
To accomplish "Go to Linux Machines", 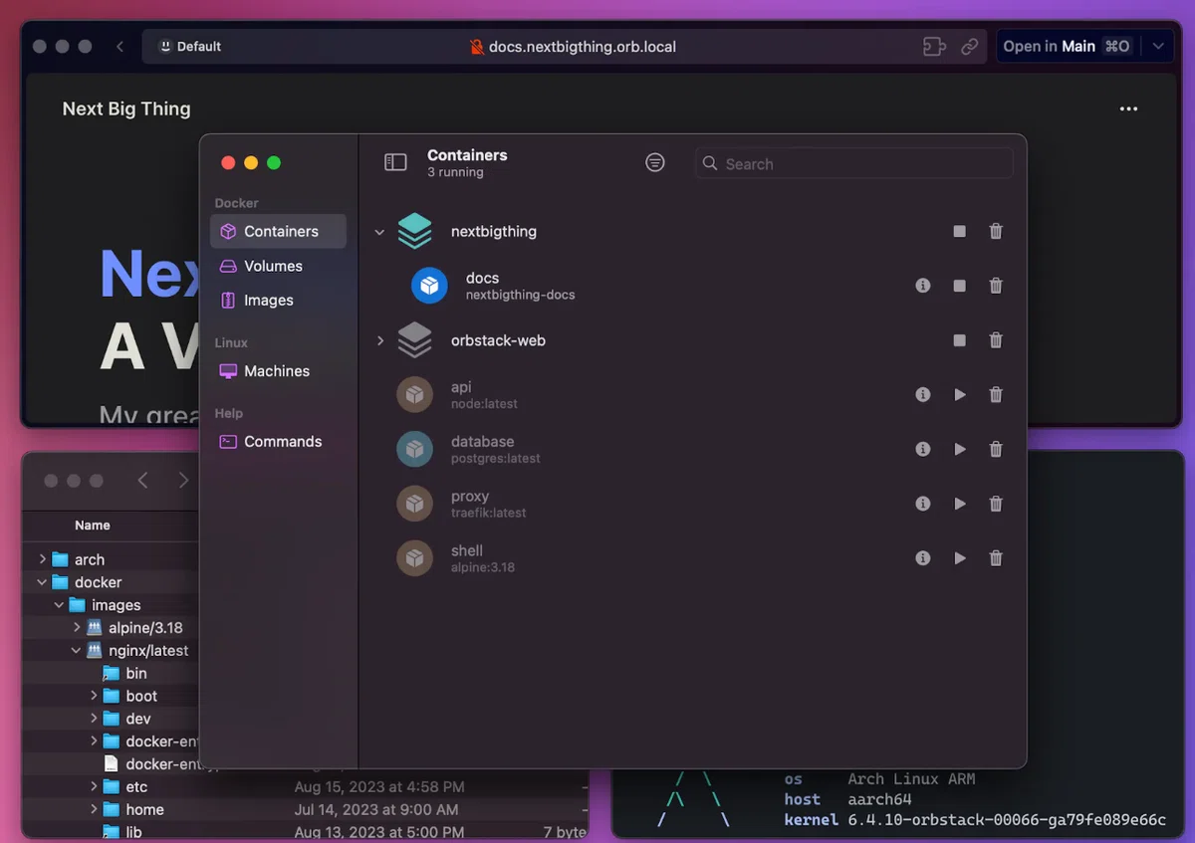I will pyautogui.click(x=278, y=370).
